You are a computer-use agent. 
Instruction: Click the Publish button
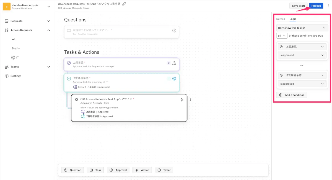(316, 6)
